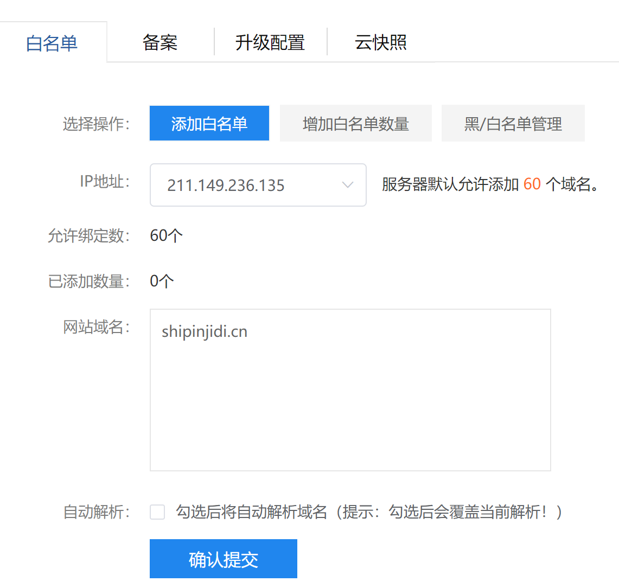
Task: Select the 添加白名单 operation
Action: tap(209, 124)
